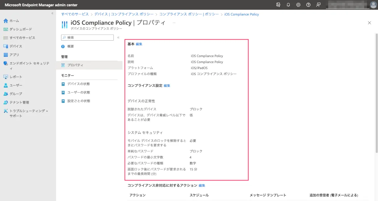Click the policy icon beside page title

(x=64, y=25)
